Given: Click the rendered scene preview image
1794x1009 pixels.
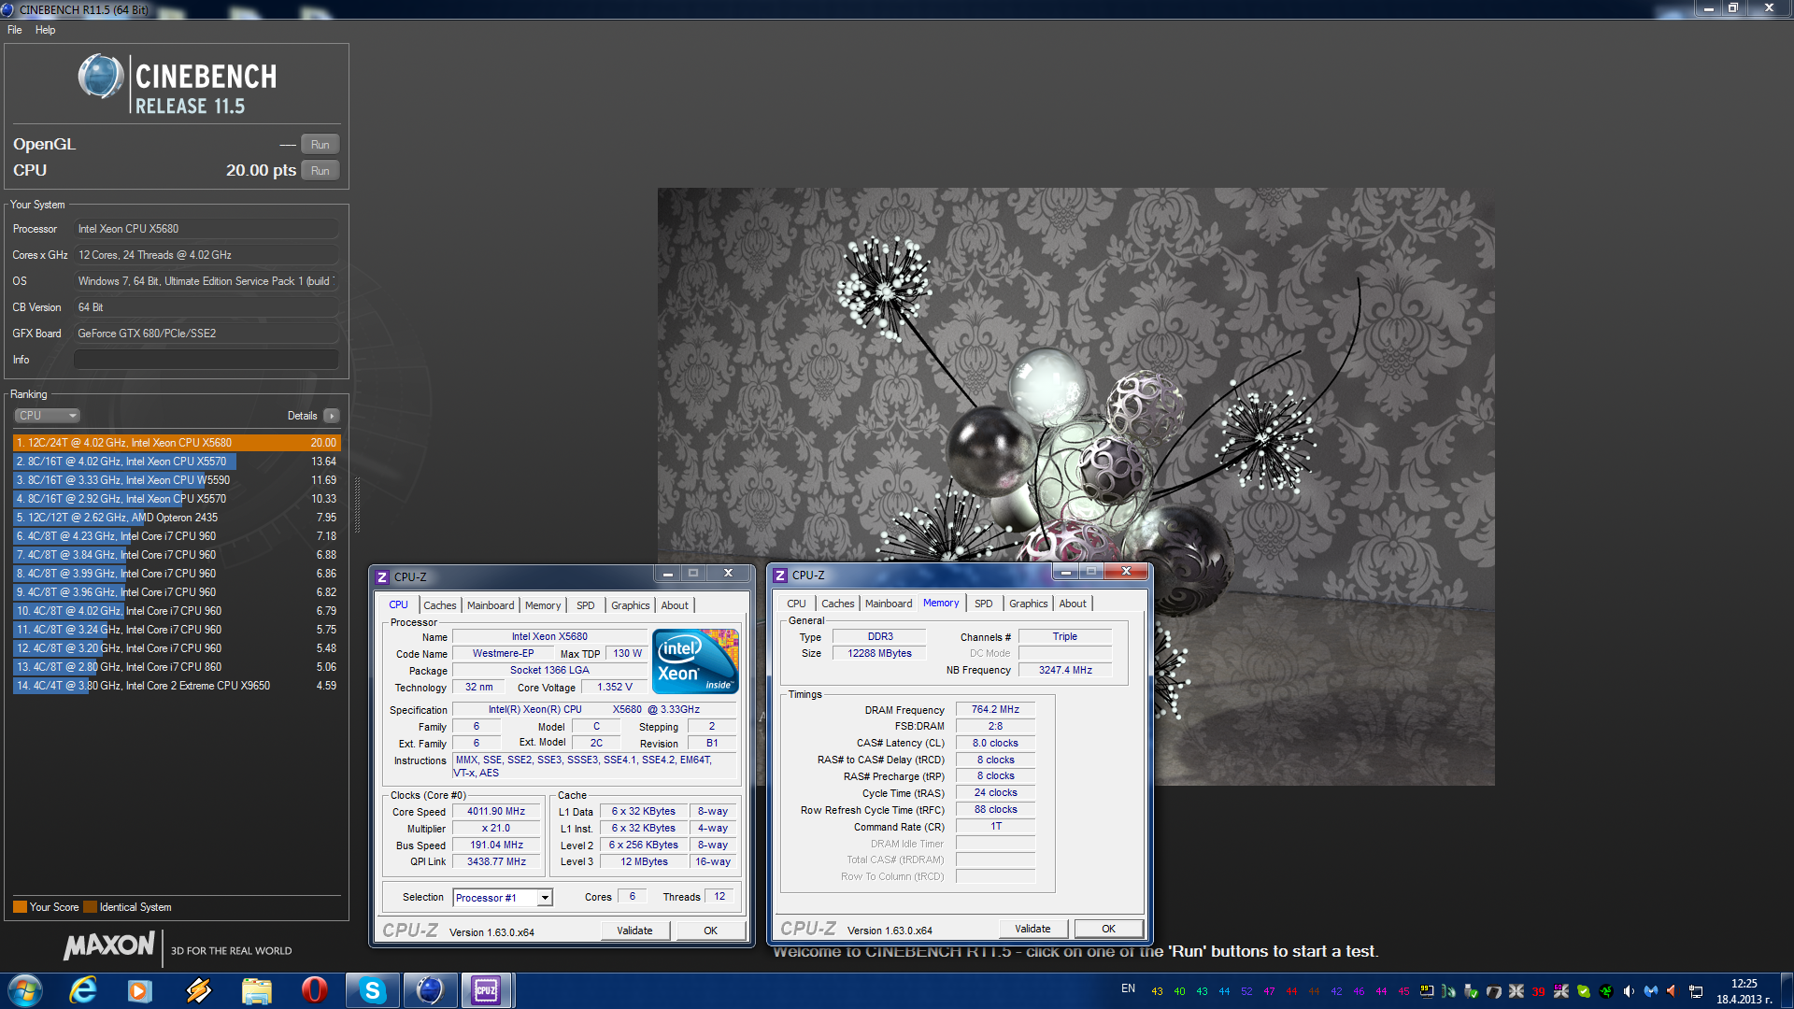Looking at the screenshot, I should [x=1075, y=486].
